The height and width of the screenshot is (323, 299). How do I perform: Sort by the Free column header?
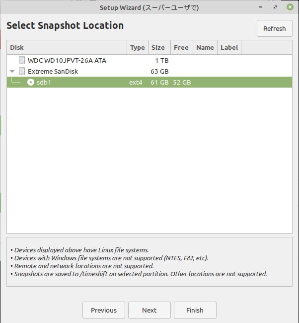click(182, 47)
